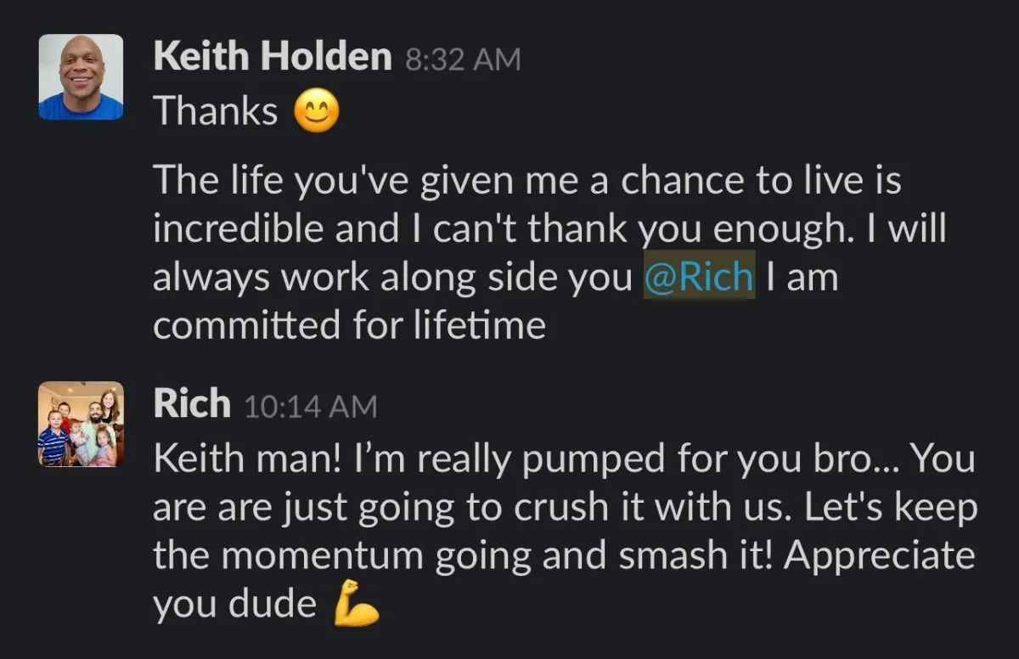Open Keith Holden's profile photo avatar

pos(82,77)
